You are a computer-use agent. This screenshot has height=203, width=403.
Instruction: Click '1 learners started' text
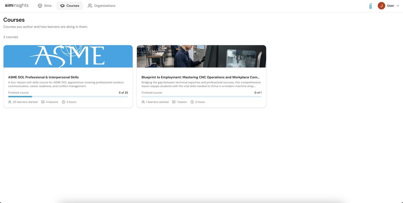157,102
